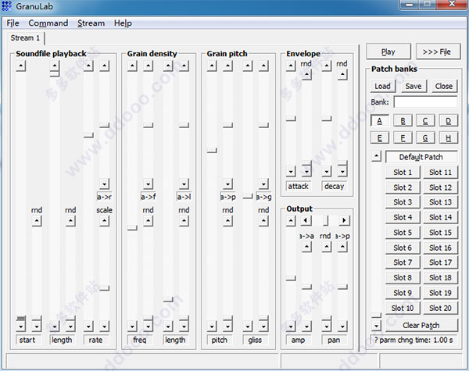Click the soundfile rate slider thumb
469x371 pixels.
[x=88, y=135]
